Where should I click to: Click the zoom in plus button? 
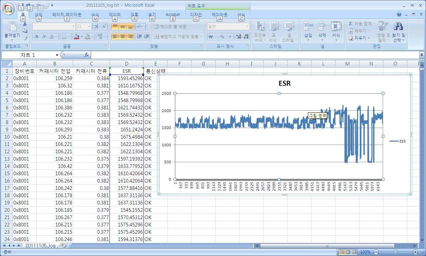pos(415,252)
